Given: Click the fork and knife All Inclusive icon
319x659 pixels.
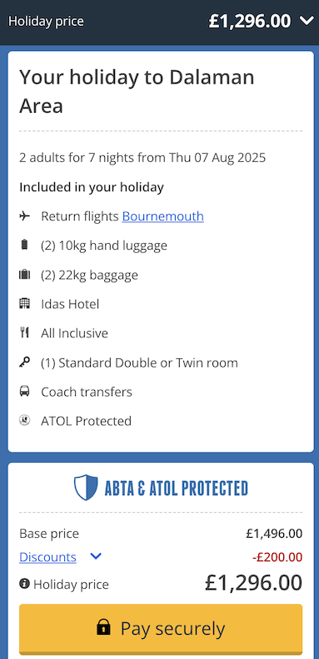Looking at the screenshot, I should [25, 333].
